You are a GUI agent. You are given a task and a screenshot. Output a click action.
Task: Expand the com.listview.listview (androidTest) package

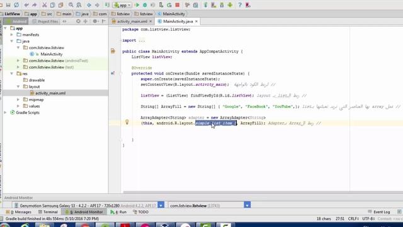tap(18, 61)
